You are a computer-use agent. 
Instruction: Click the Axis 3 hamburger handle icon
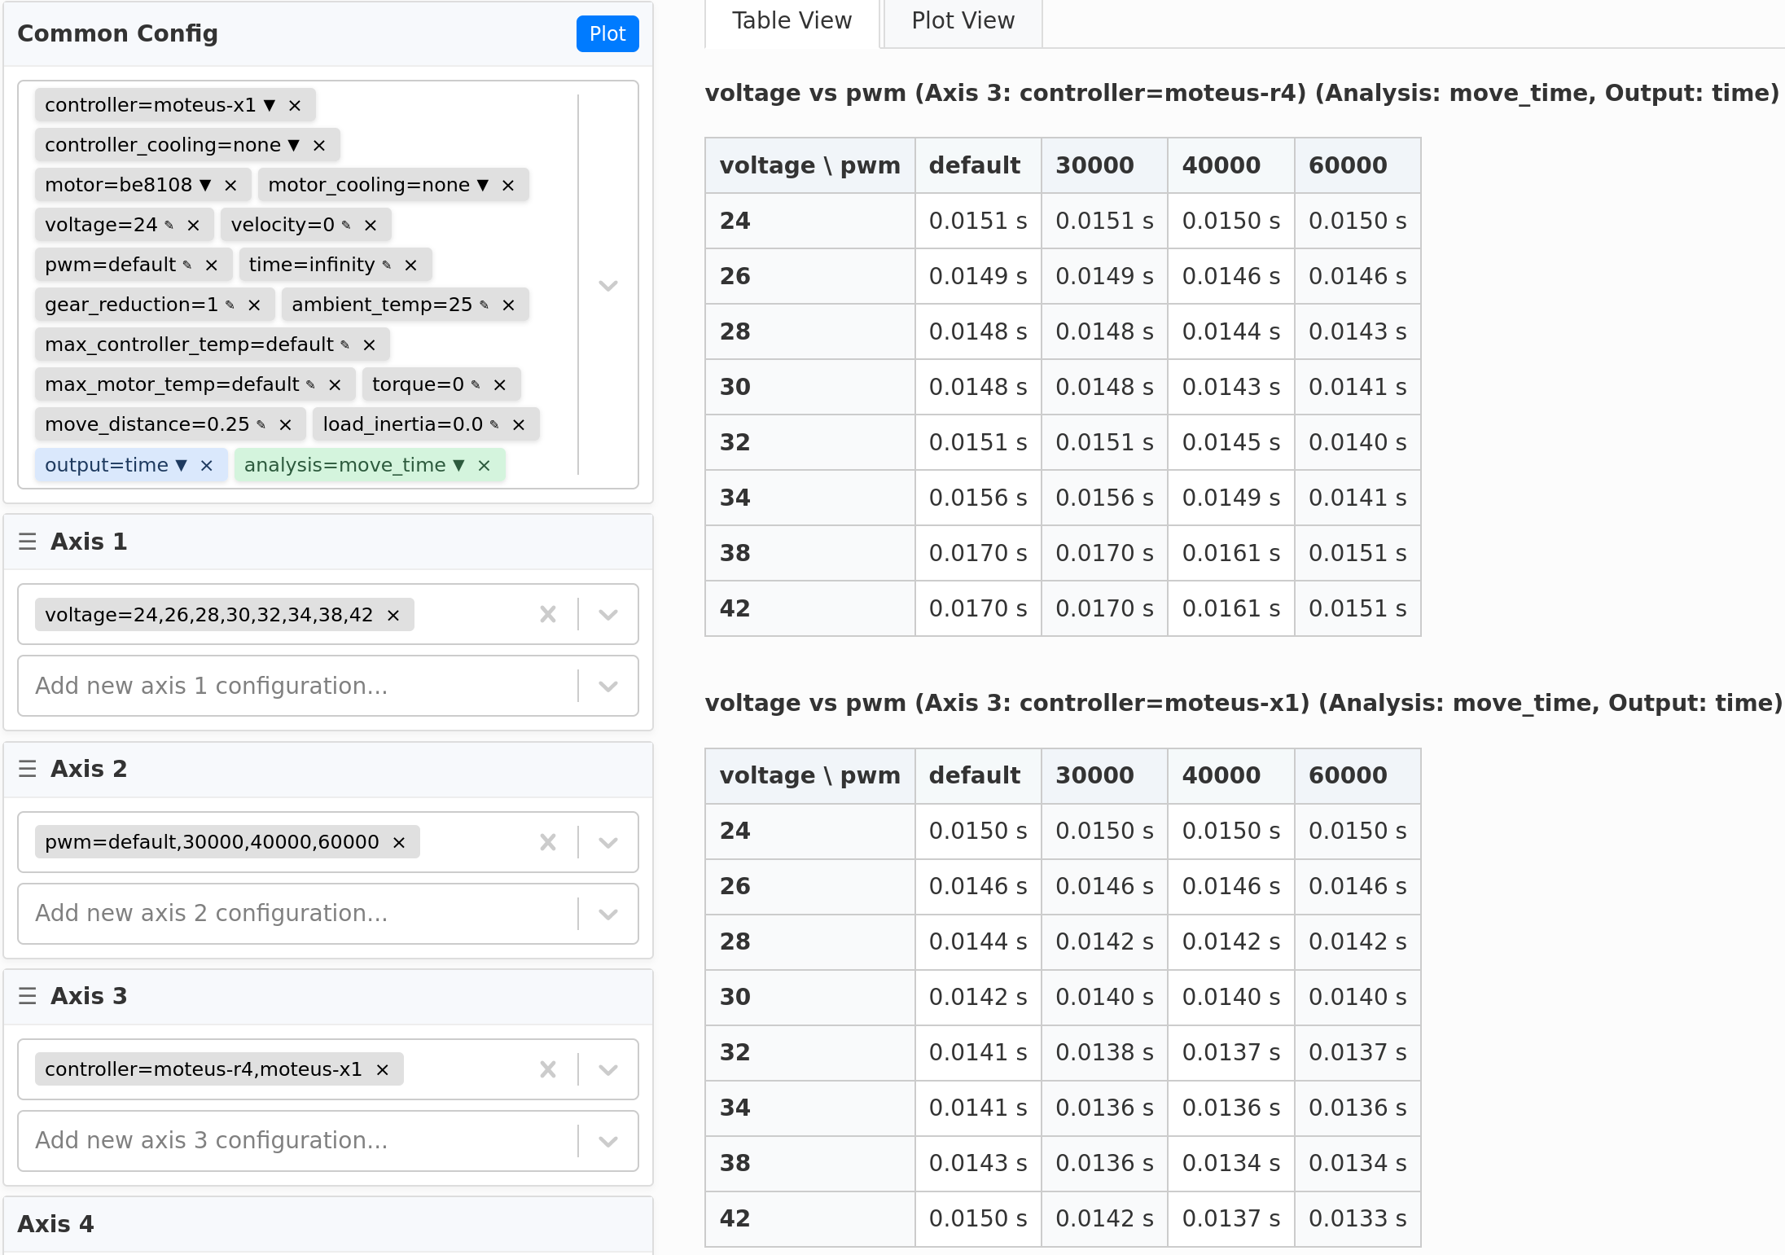click(x=28, y=996)
